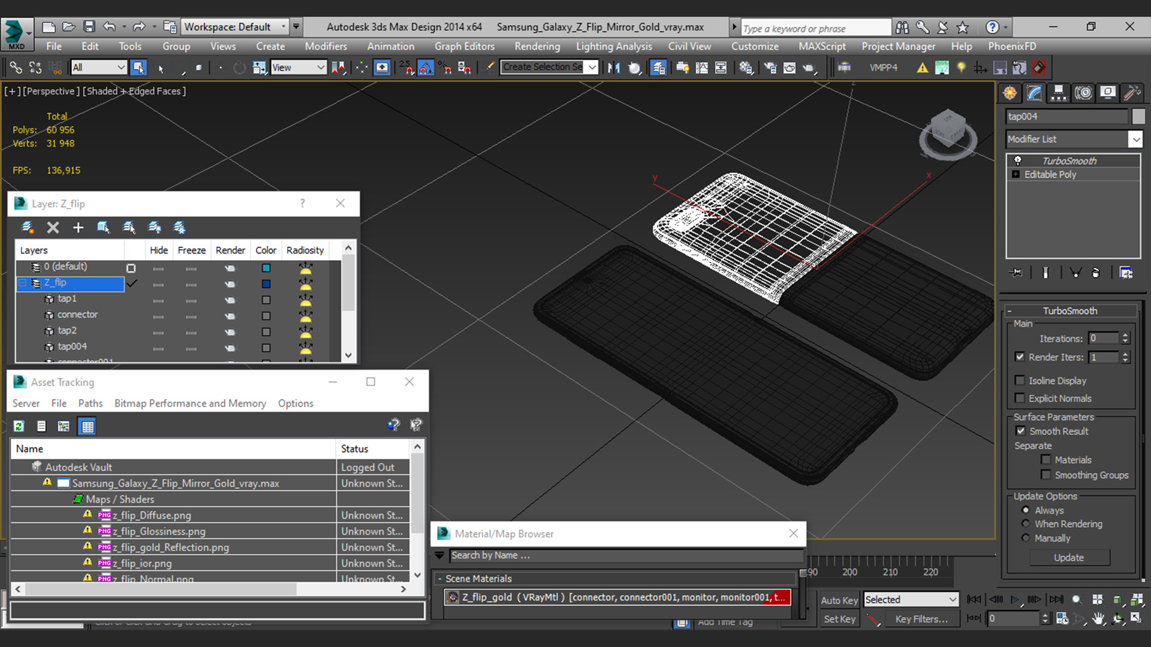The height and width of the screenshot is (647, 1151).
Task: Click Play Animation button
Action: click(x=1015, y=600)
